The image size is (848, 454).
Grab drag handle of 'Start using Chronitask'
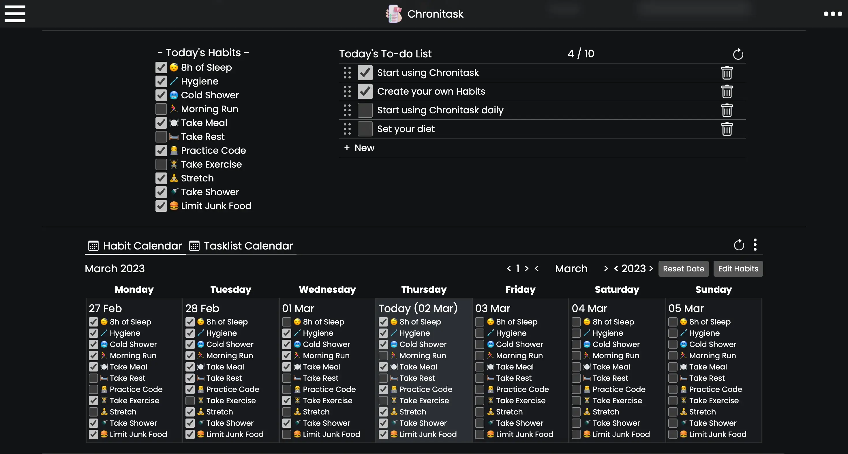(347, 73)
